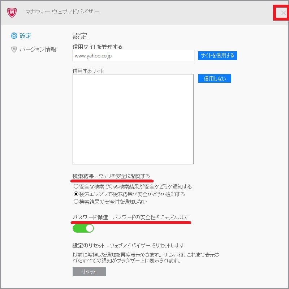289x289 pixels.
Task: Select 安全な検索でのみ検索結果が安全かどうか通知する radio option
Action: [x=76, y=186]
